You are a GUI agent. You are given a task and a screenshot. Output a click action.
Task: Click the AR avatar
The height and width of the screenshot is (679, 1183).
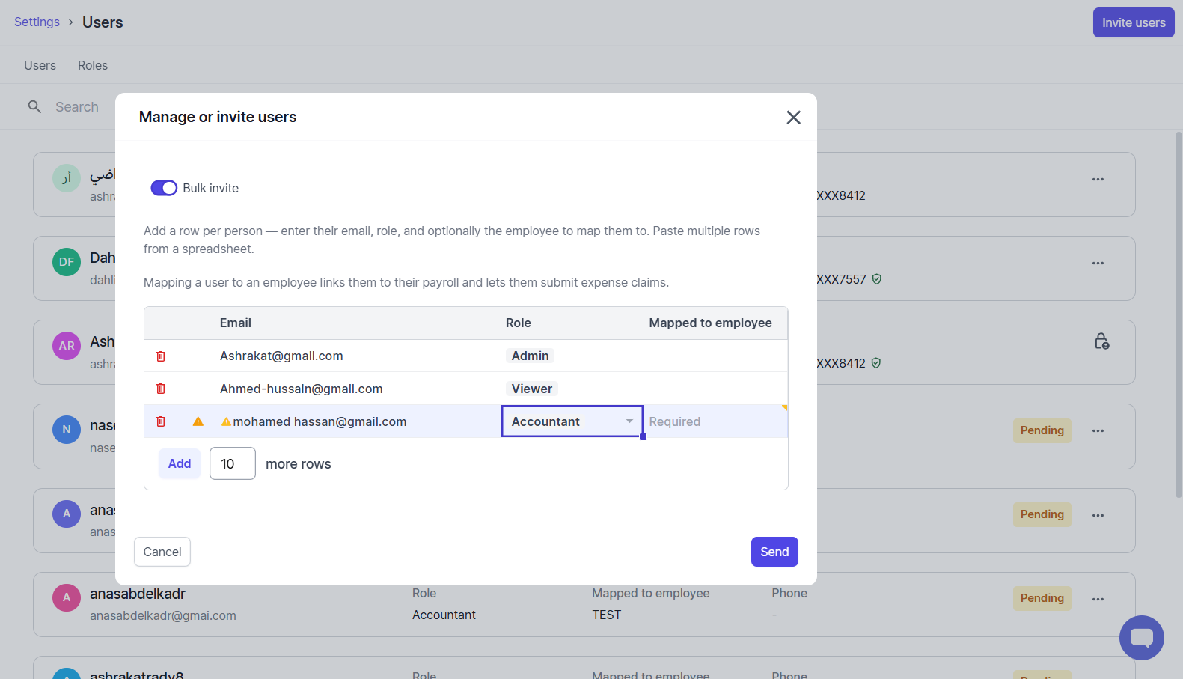point(67,346)
